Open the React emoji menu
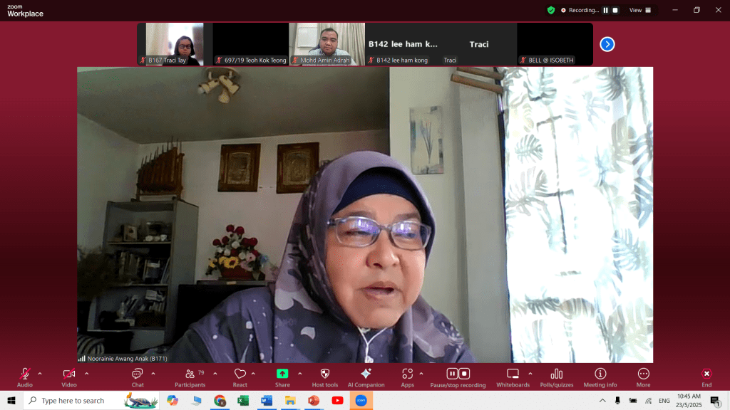Image resolution: width=730 pixels, height=410 pixels. coord(240,377)
